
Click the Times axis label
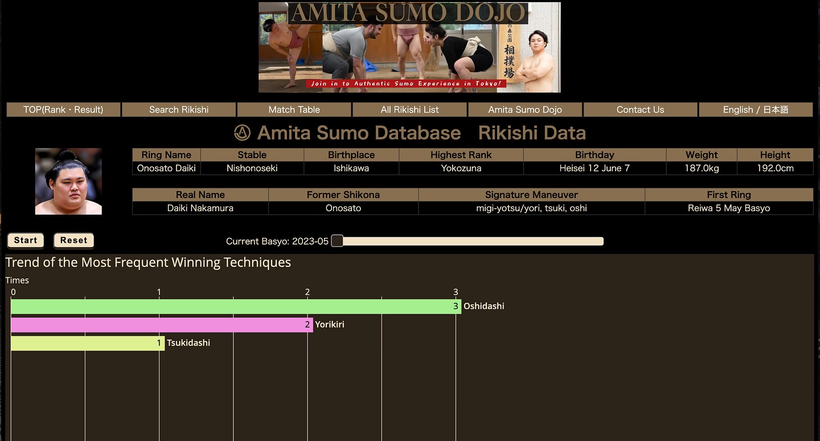point(17,280)
